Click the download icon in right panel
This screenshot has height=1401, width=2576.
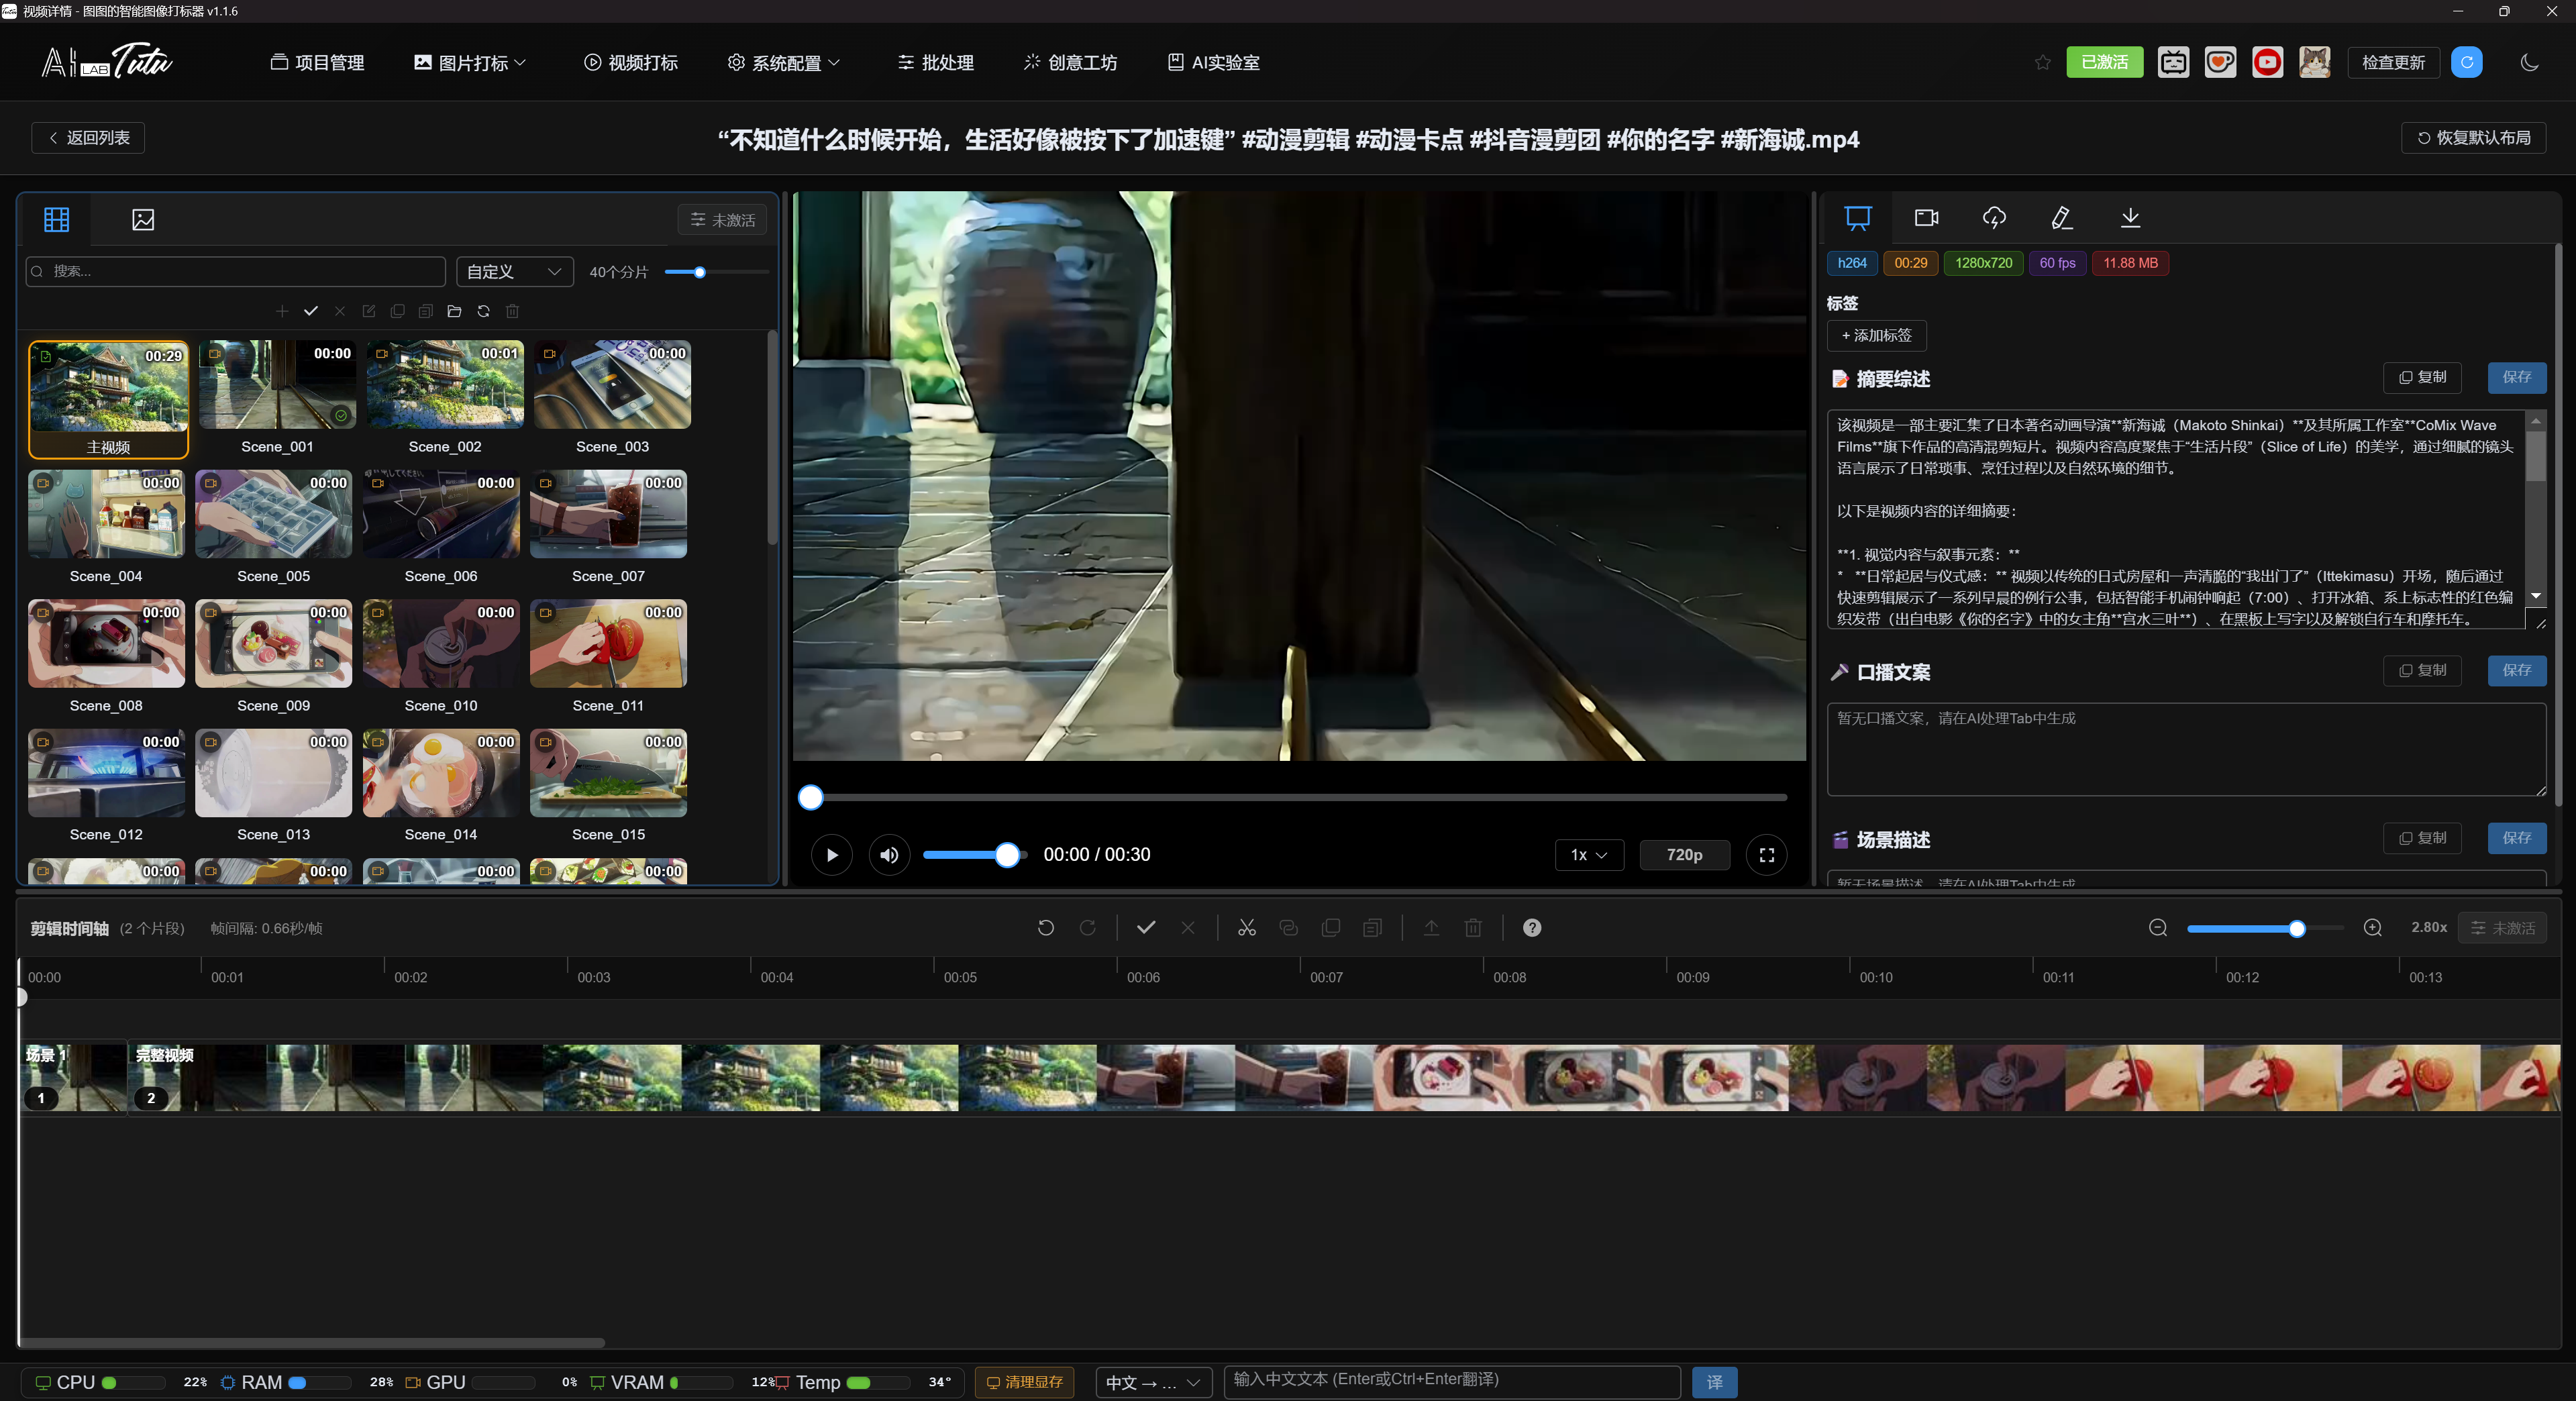(x=2130, y=218)
